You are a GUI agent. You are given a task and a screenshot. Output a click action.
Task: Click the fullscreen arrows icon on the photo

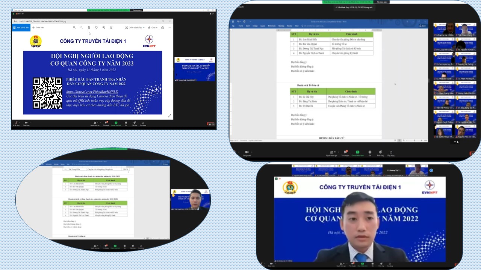[x=169, y=116]
